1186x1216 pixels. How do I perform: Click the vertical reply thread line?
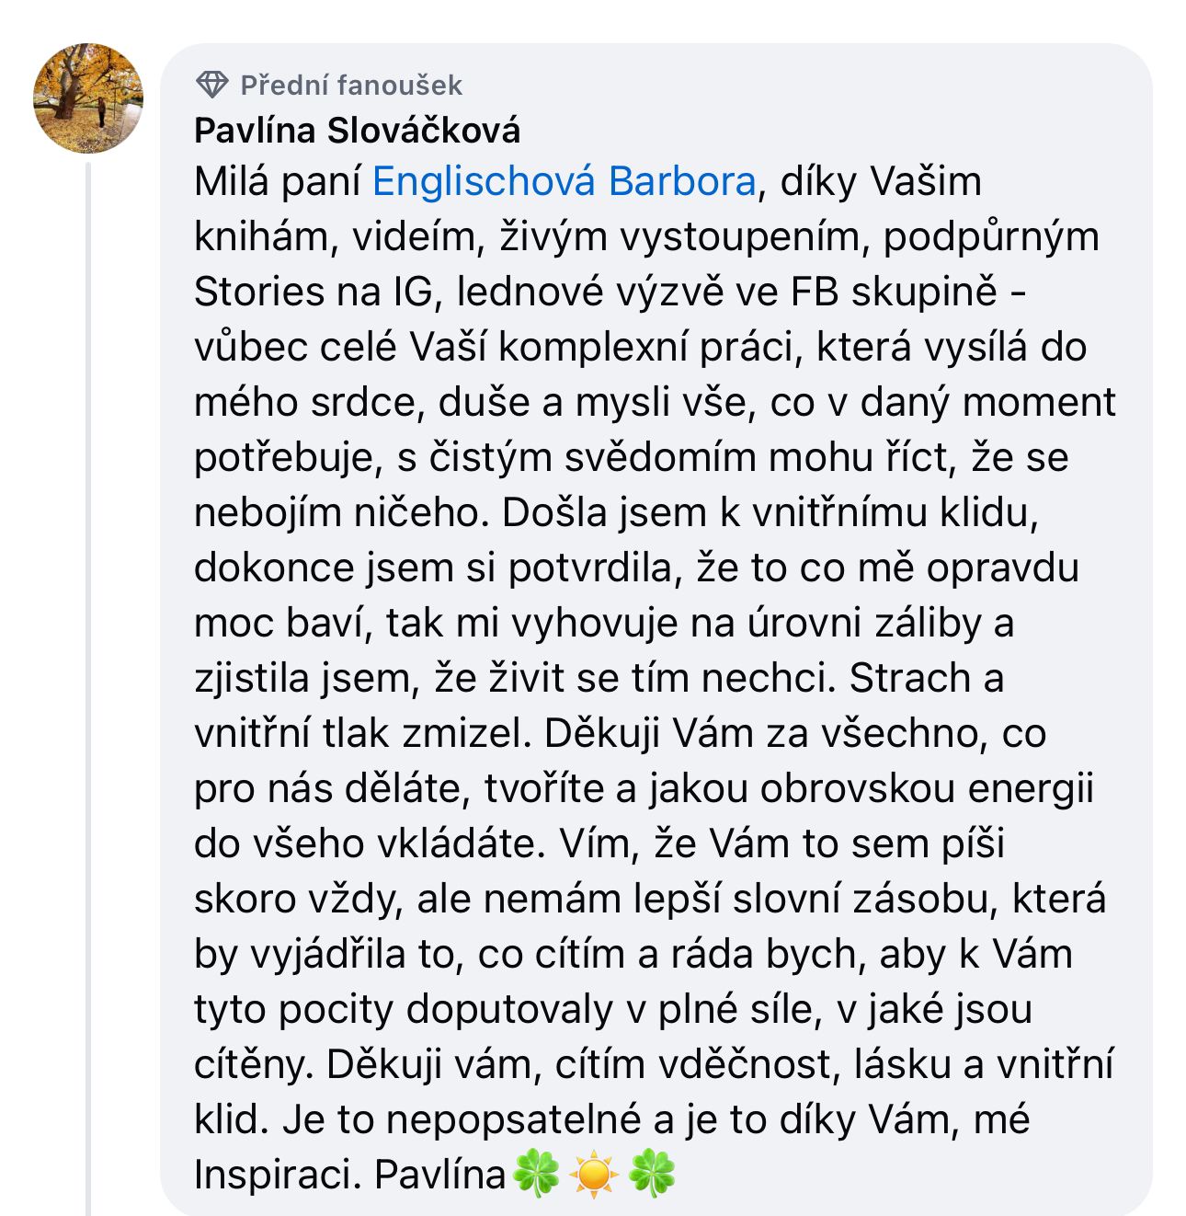[x=88, y=690]
